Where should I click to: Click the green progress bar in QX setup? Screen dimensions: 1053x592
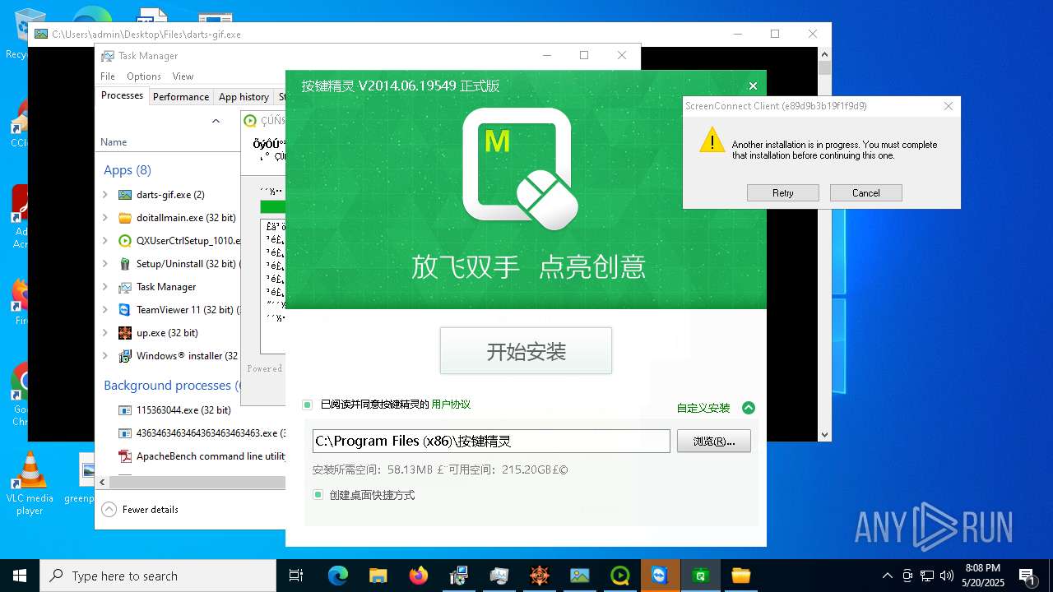pyautogui.click(x=272, y=206)
